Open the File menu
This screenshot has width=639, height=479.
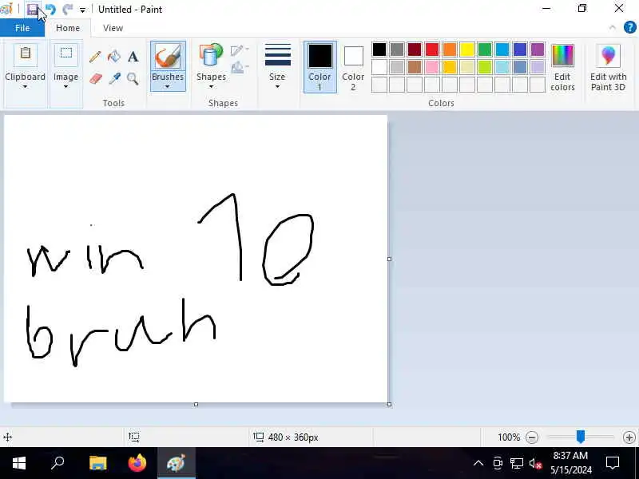(x=22, y=28)
